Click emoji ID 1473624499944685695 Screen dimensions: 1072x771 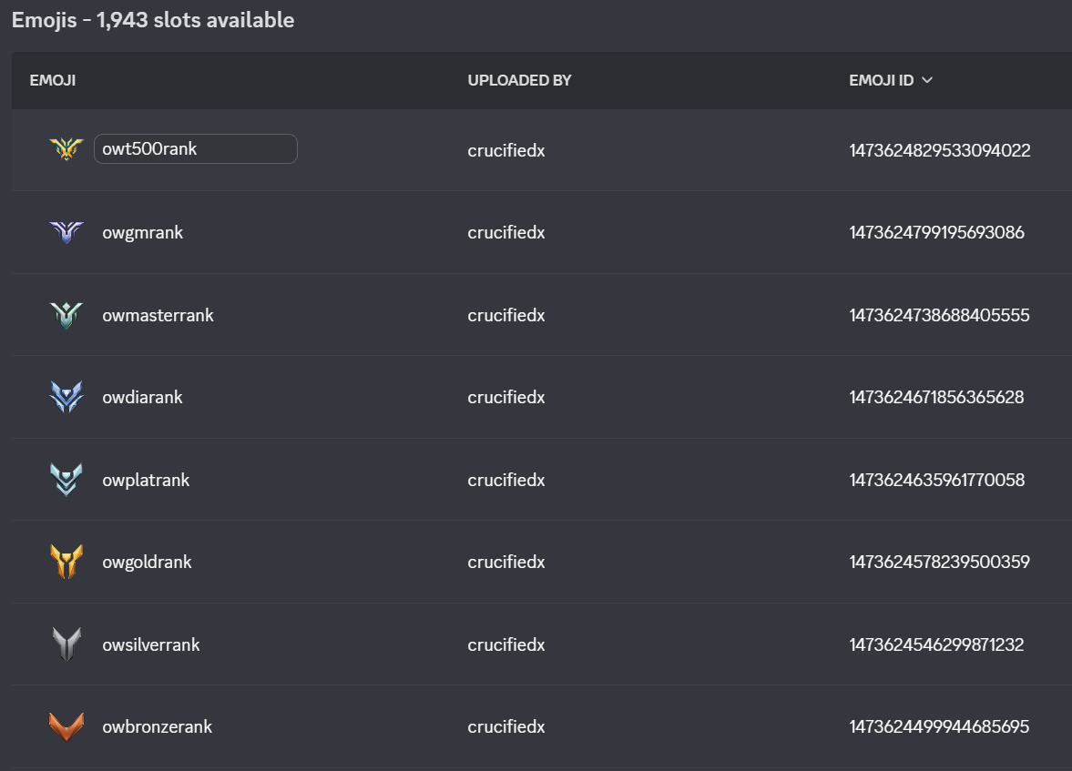(x=939, y=726)
